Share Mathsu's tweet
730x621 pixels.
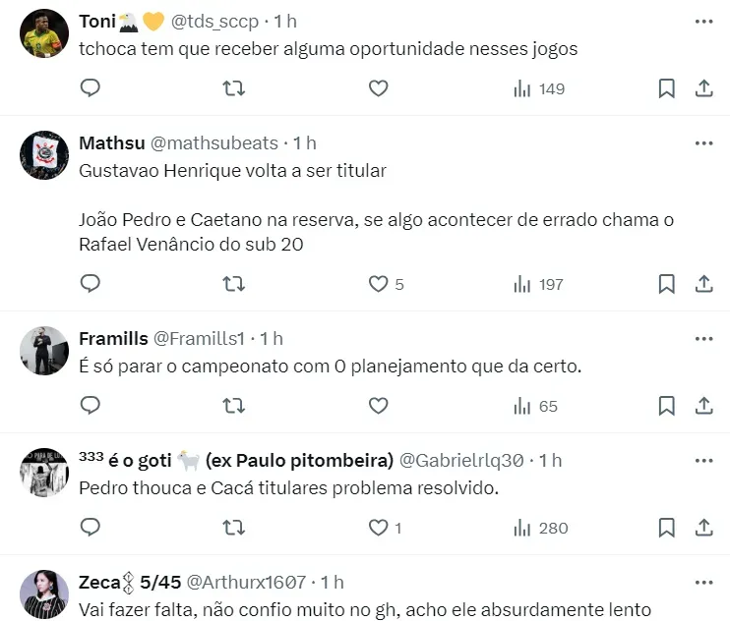704,284
